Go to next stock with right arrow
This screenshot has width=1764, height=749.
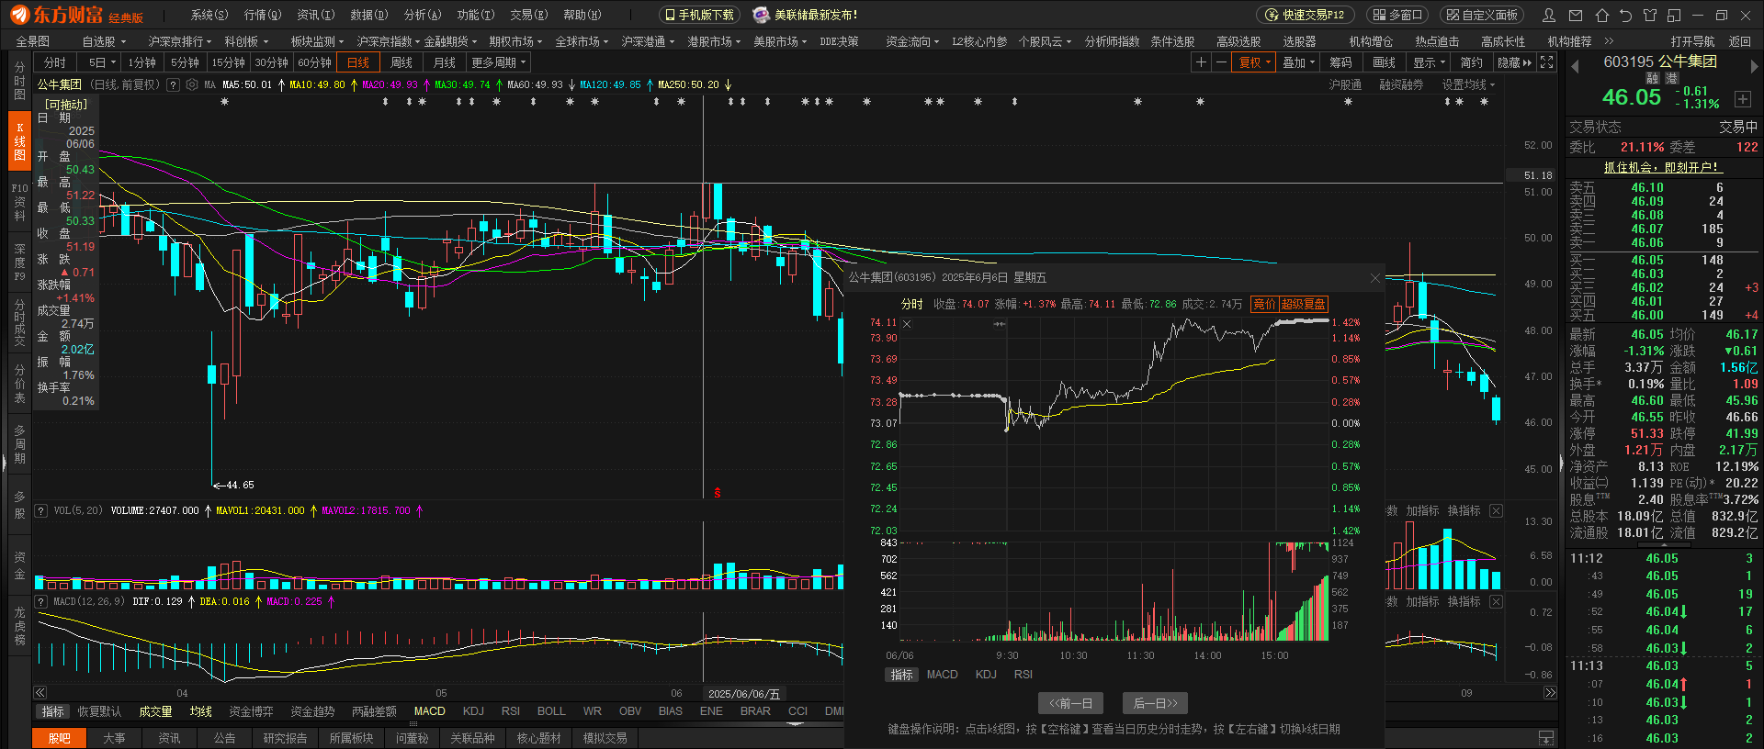coord(1753,66)
